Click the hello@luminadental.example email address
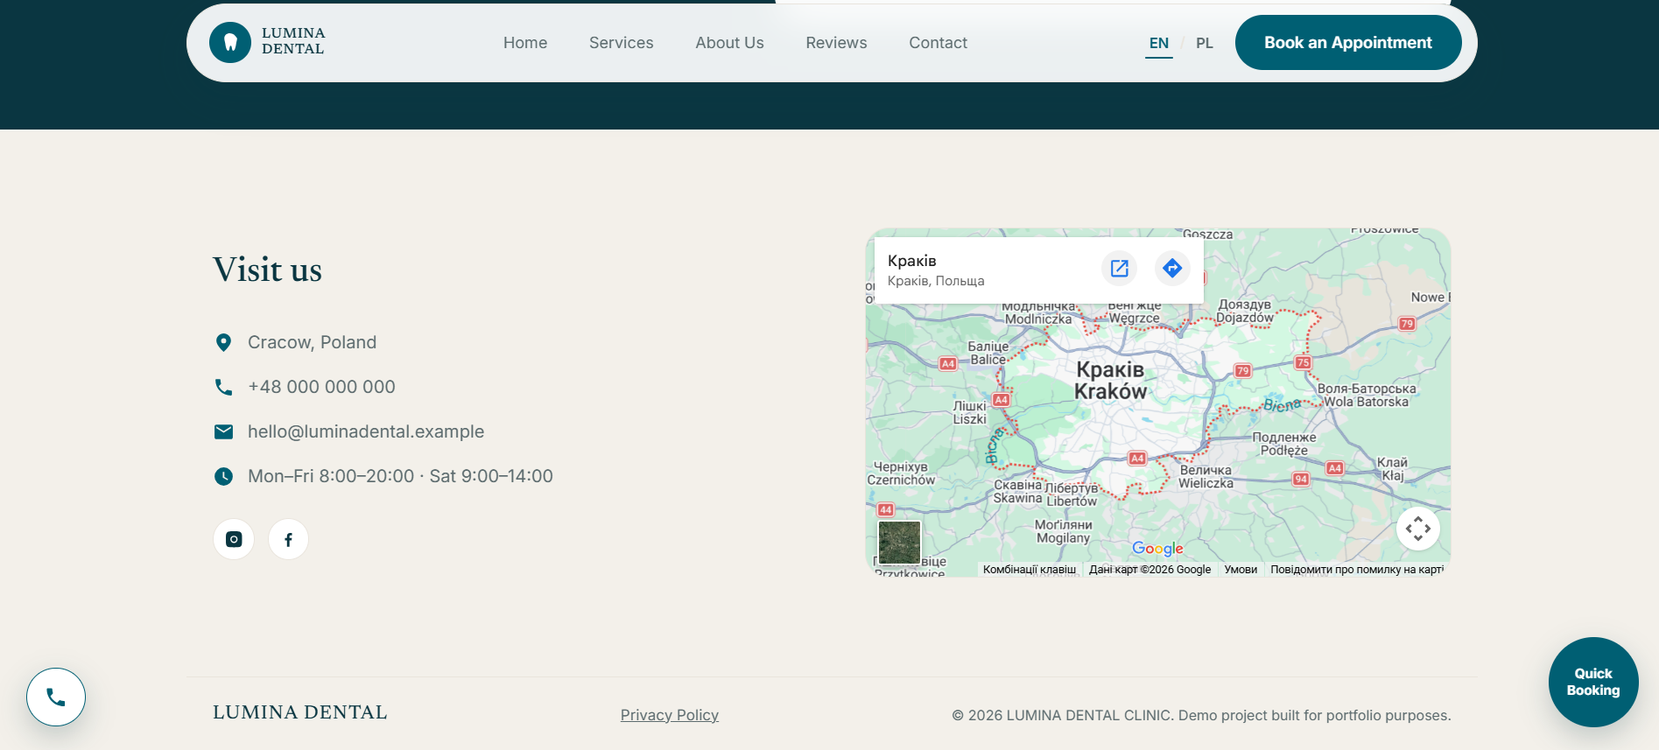This screenshot has width=1659, height=750. [x=366, y=431]
